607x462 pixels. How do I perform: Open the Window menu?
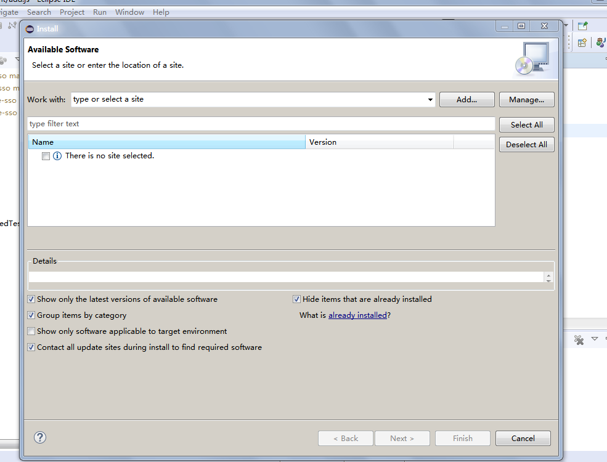129,12
